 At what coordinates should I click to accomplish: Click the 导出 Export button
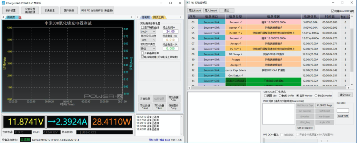coord(195,11)
